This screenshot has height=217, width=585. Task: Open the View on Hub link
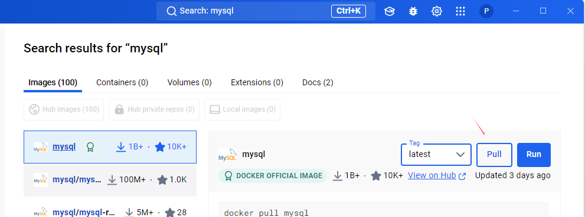coord(432,175)
